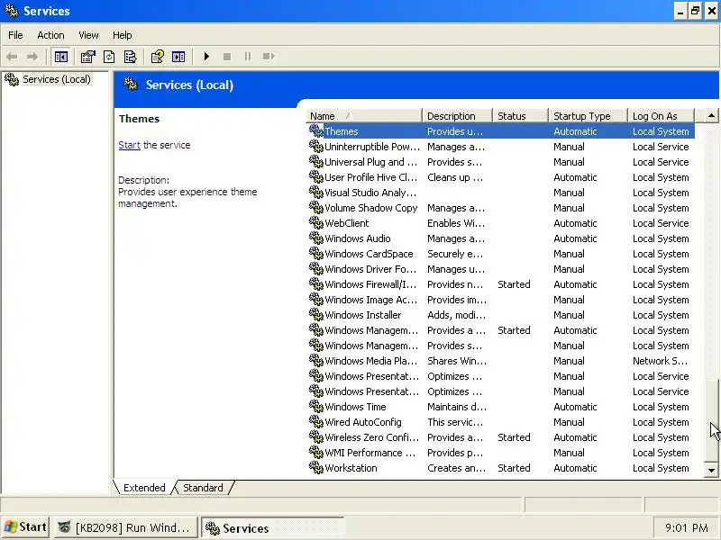
Task: Click the gear icon beside Volume Shadow Copy
Action: 316,208
